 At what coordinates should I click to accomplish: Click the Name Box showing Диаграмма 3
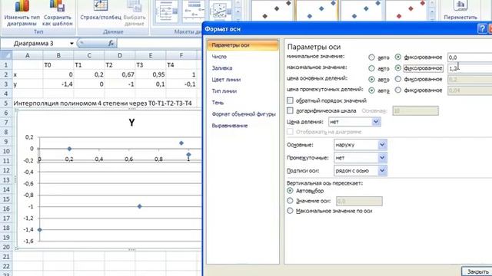(x=37, y=43)
